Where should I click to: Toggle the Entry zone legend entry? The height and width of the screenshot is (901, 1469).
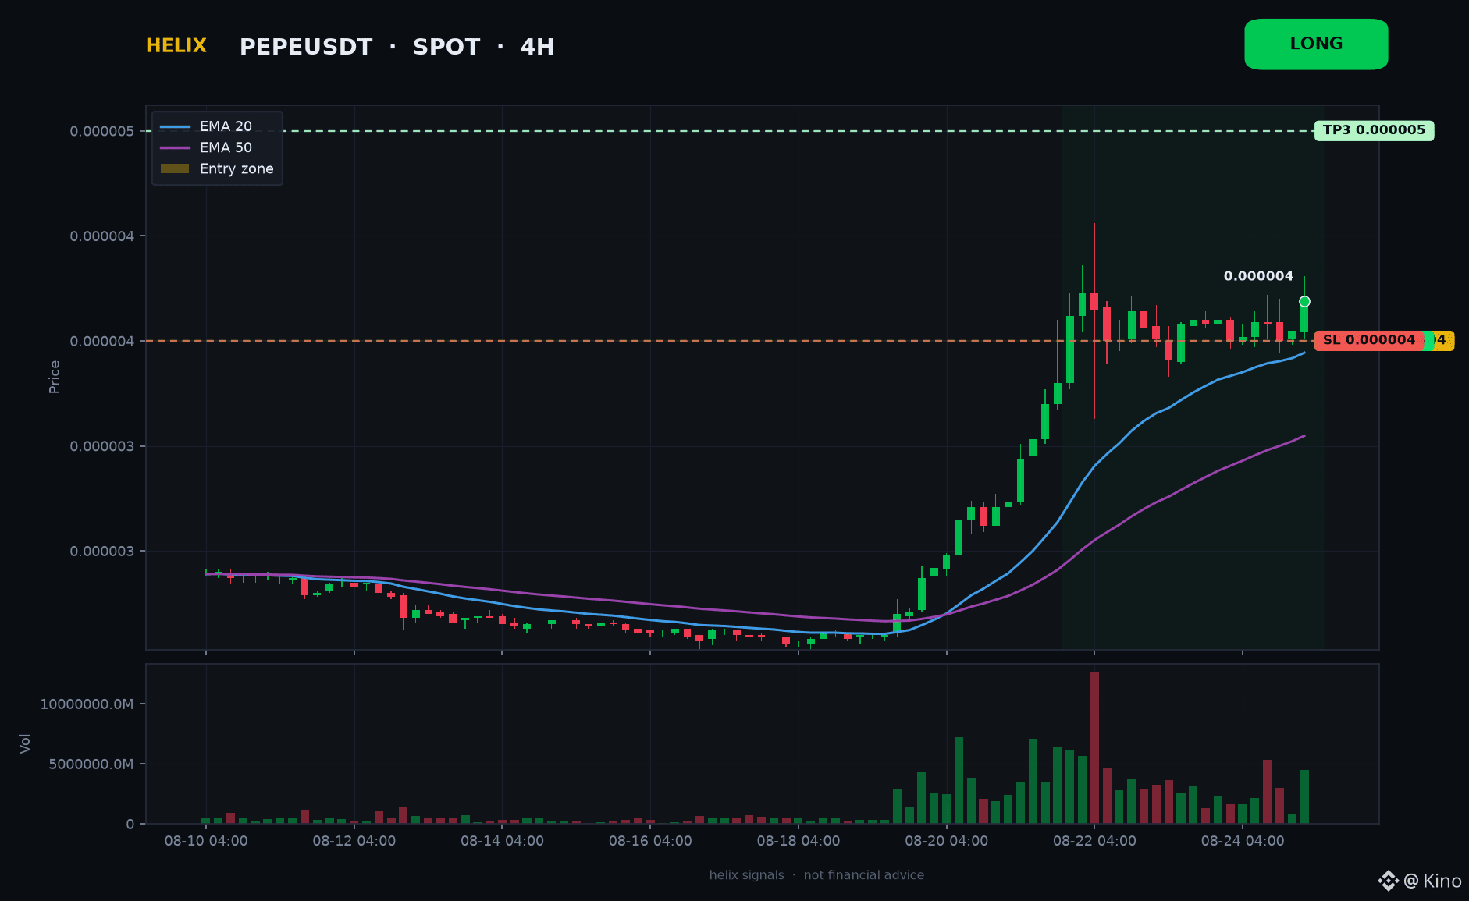click(217, 168)
